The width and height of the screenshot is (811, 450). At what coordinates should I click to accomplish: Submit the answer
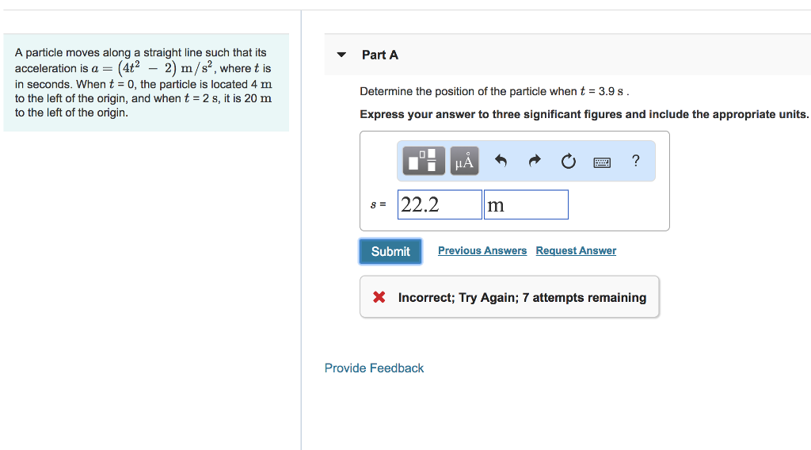(x=390, y=251)
